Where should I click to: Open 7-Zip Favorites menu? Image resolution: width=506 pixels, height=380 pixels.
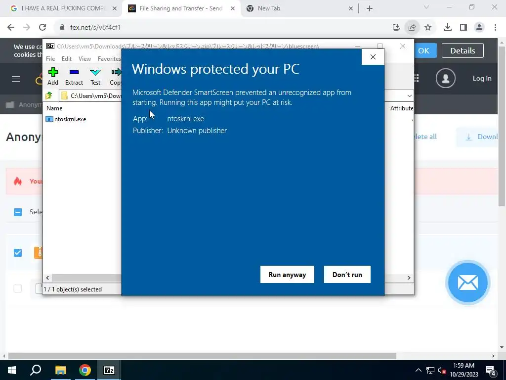pyautogui.click(x=109, y=58)
